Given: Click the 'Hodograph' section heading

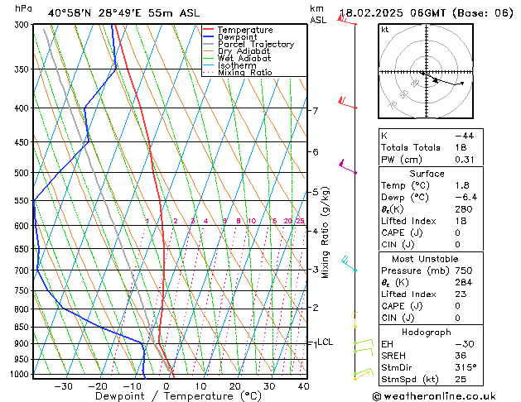Looking at the screenshot, I should coord(427,332).
